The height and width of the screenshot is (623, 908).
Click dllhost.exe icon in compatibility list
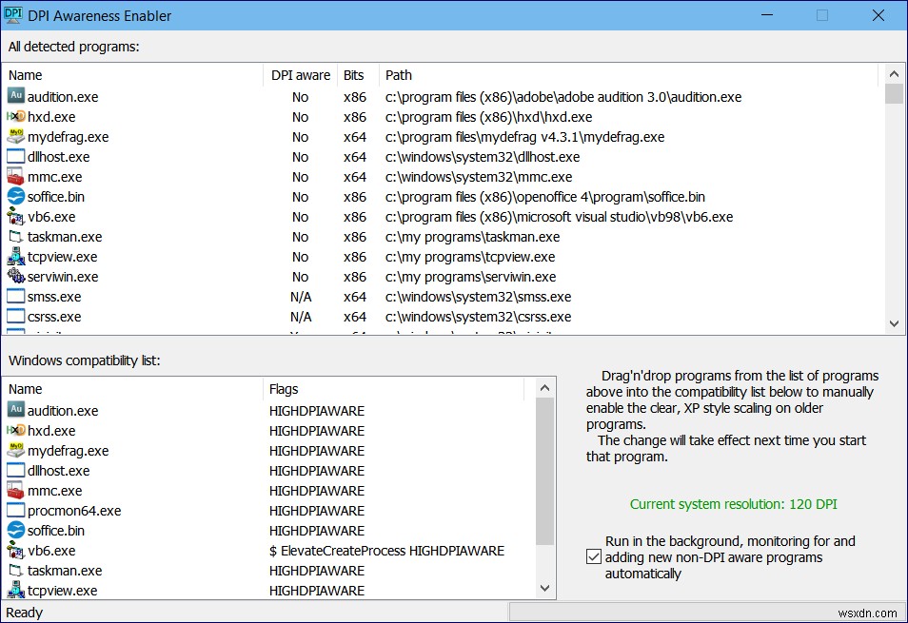coord(15,470)
